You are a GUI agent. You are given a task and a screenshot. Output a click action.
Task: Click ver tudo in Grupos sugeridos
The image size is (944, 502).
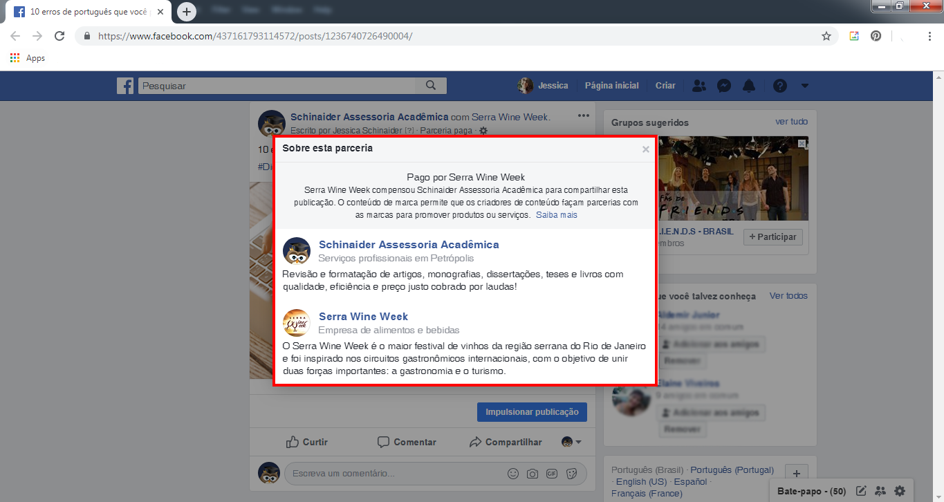click(x=791, y=122)
